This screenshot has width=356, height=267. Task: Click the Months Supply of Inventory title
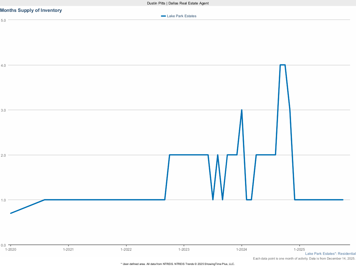(31, 10)
